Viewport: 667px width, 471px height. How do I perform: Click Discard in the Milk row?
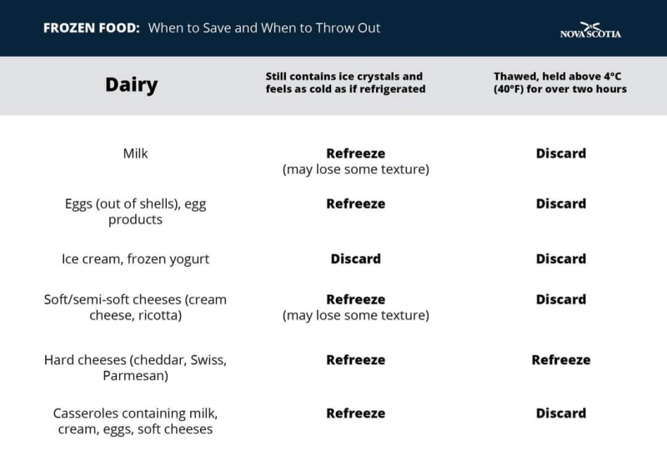[x=560, y=153]
